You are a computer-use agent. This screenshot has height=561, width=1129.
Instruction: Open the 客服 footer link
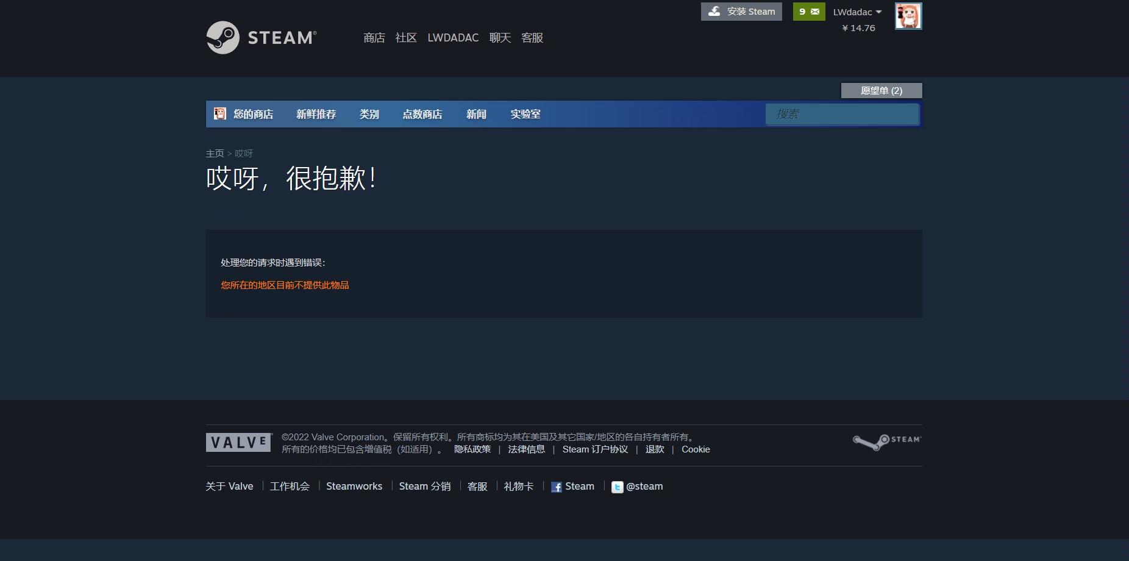coord(477,487)
